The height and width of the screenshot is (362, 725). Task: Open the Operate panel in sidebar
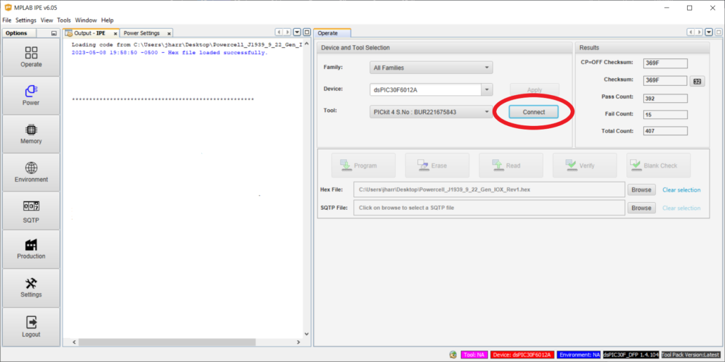31,57
